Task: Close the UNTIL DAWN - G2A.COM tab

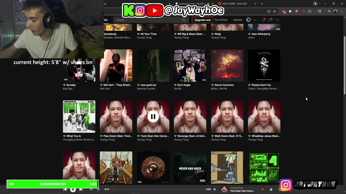Action: pos(255,4)
